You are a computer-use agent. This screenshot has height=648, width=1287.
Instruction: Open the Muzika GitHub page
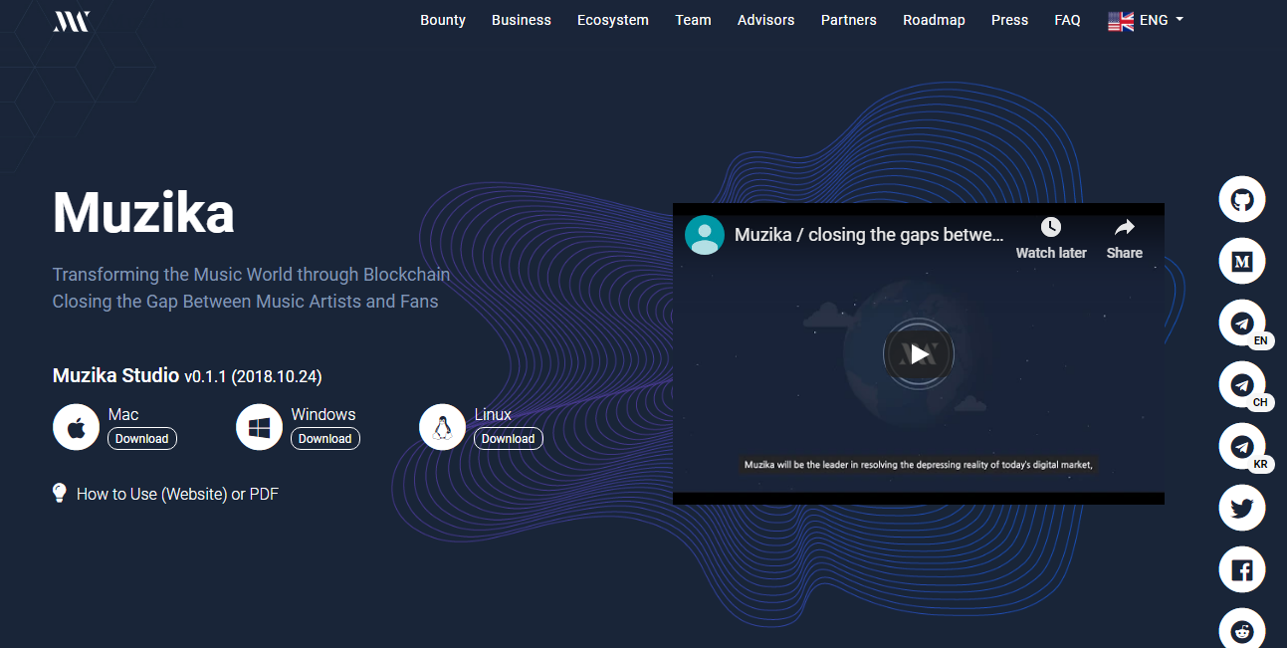click(1241, 199)
